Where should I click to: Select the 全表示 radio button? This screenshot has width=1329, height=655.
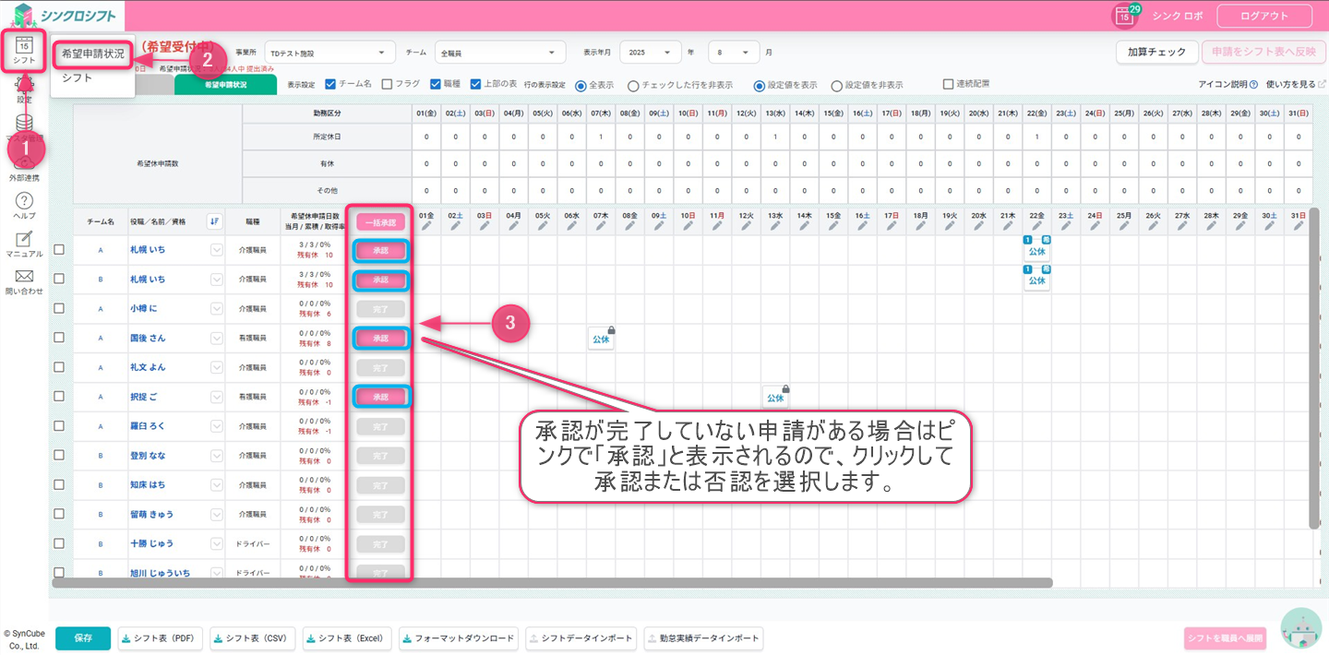[581, 85]
